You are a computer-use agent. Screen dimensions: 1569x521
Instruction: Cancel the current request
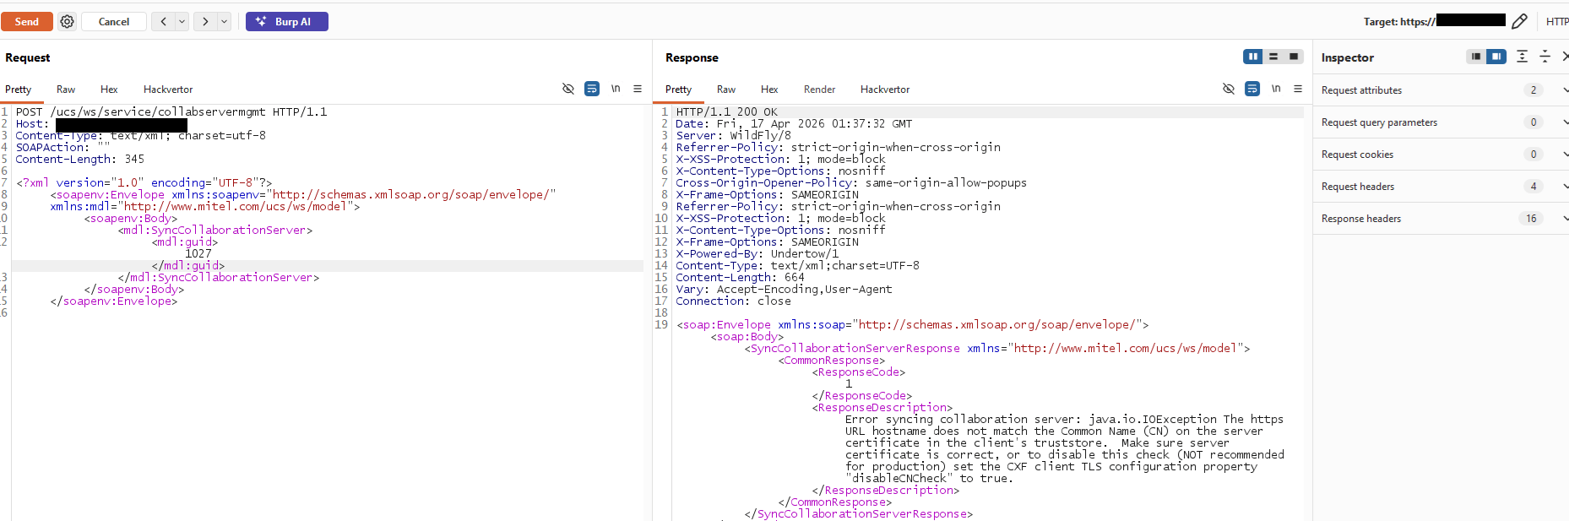tap(114, 22)
